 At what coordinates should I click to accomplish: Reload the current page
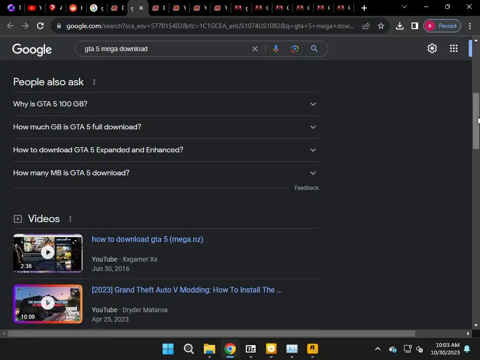pos(40,26)
